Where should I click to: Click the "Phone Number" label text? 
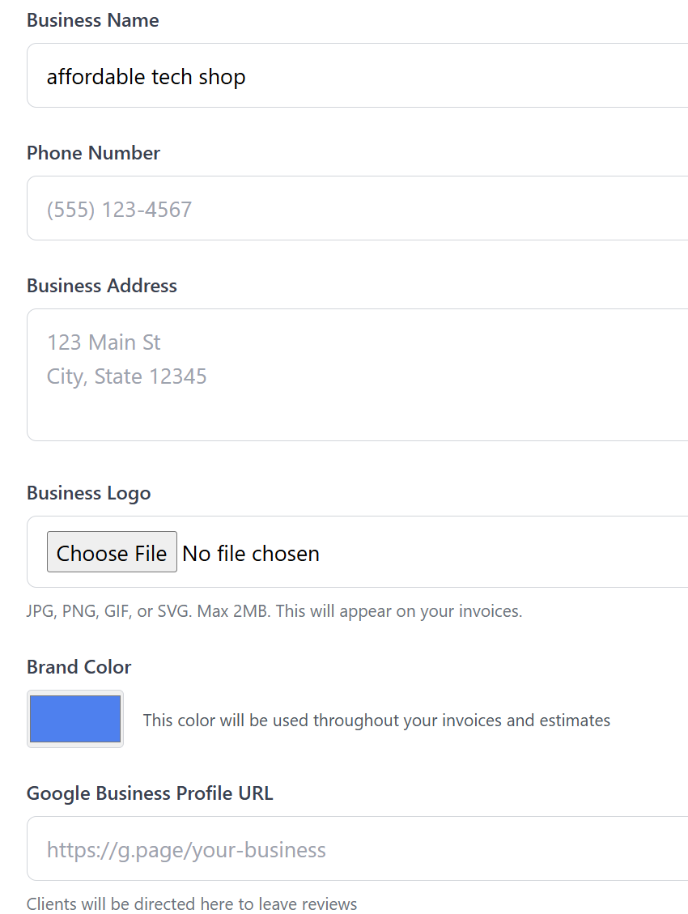[x=94, y=153]
